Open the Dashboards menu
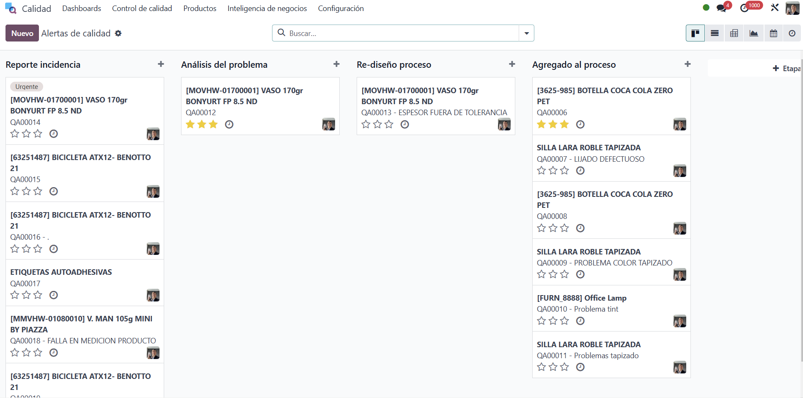 pos(82,8)
